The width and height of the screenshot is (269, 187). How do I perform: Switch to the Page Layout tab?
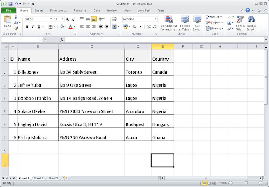point(58,11)
